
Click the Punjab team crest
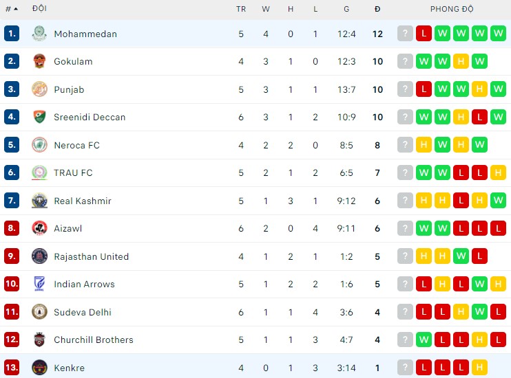(39, 89)
